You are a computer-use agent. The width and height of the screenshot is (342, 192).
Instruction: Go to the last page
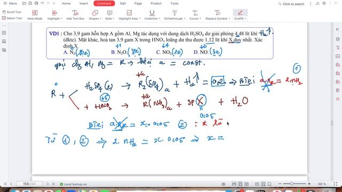click(x=53, y=184)
